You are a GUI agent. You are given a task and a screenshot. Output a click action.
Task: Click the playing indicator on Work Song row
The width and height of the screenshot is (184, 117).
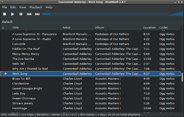(6, 74)
